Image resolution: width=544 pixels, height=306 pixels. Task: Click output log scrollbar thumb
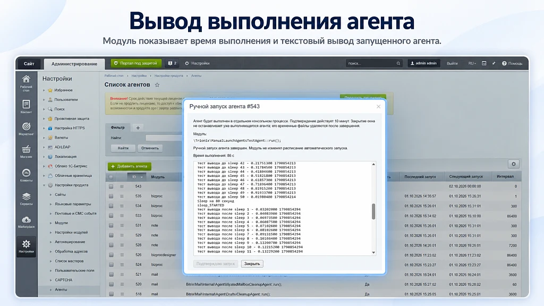pos(373,211)
